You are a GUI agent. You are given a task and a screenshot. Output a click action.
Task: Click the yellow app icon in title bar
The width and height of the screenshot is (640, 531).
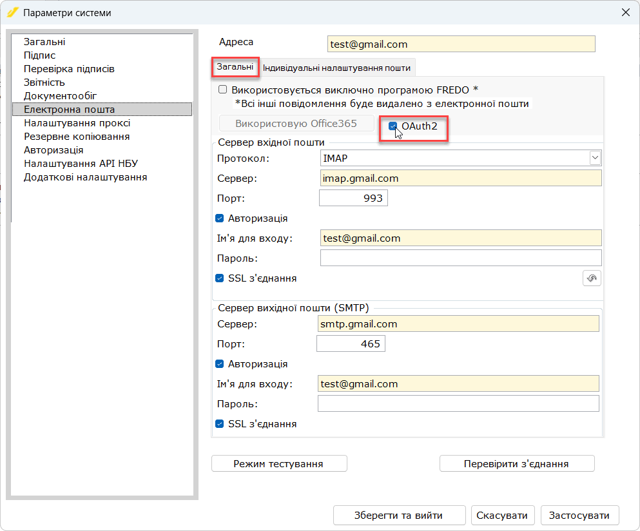pos(13,13)
